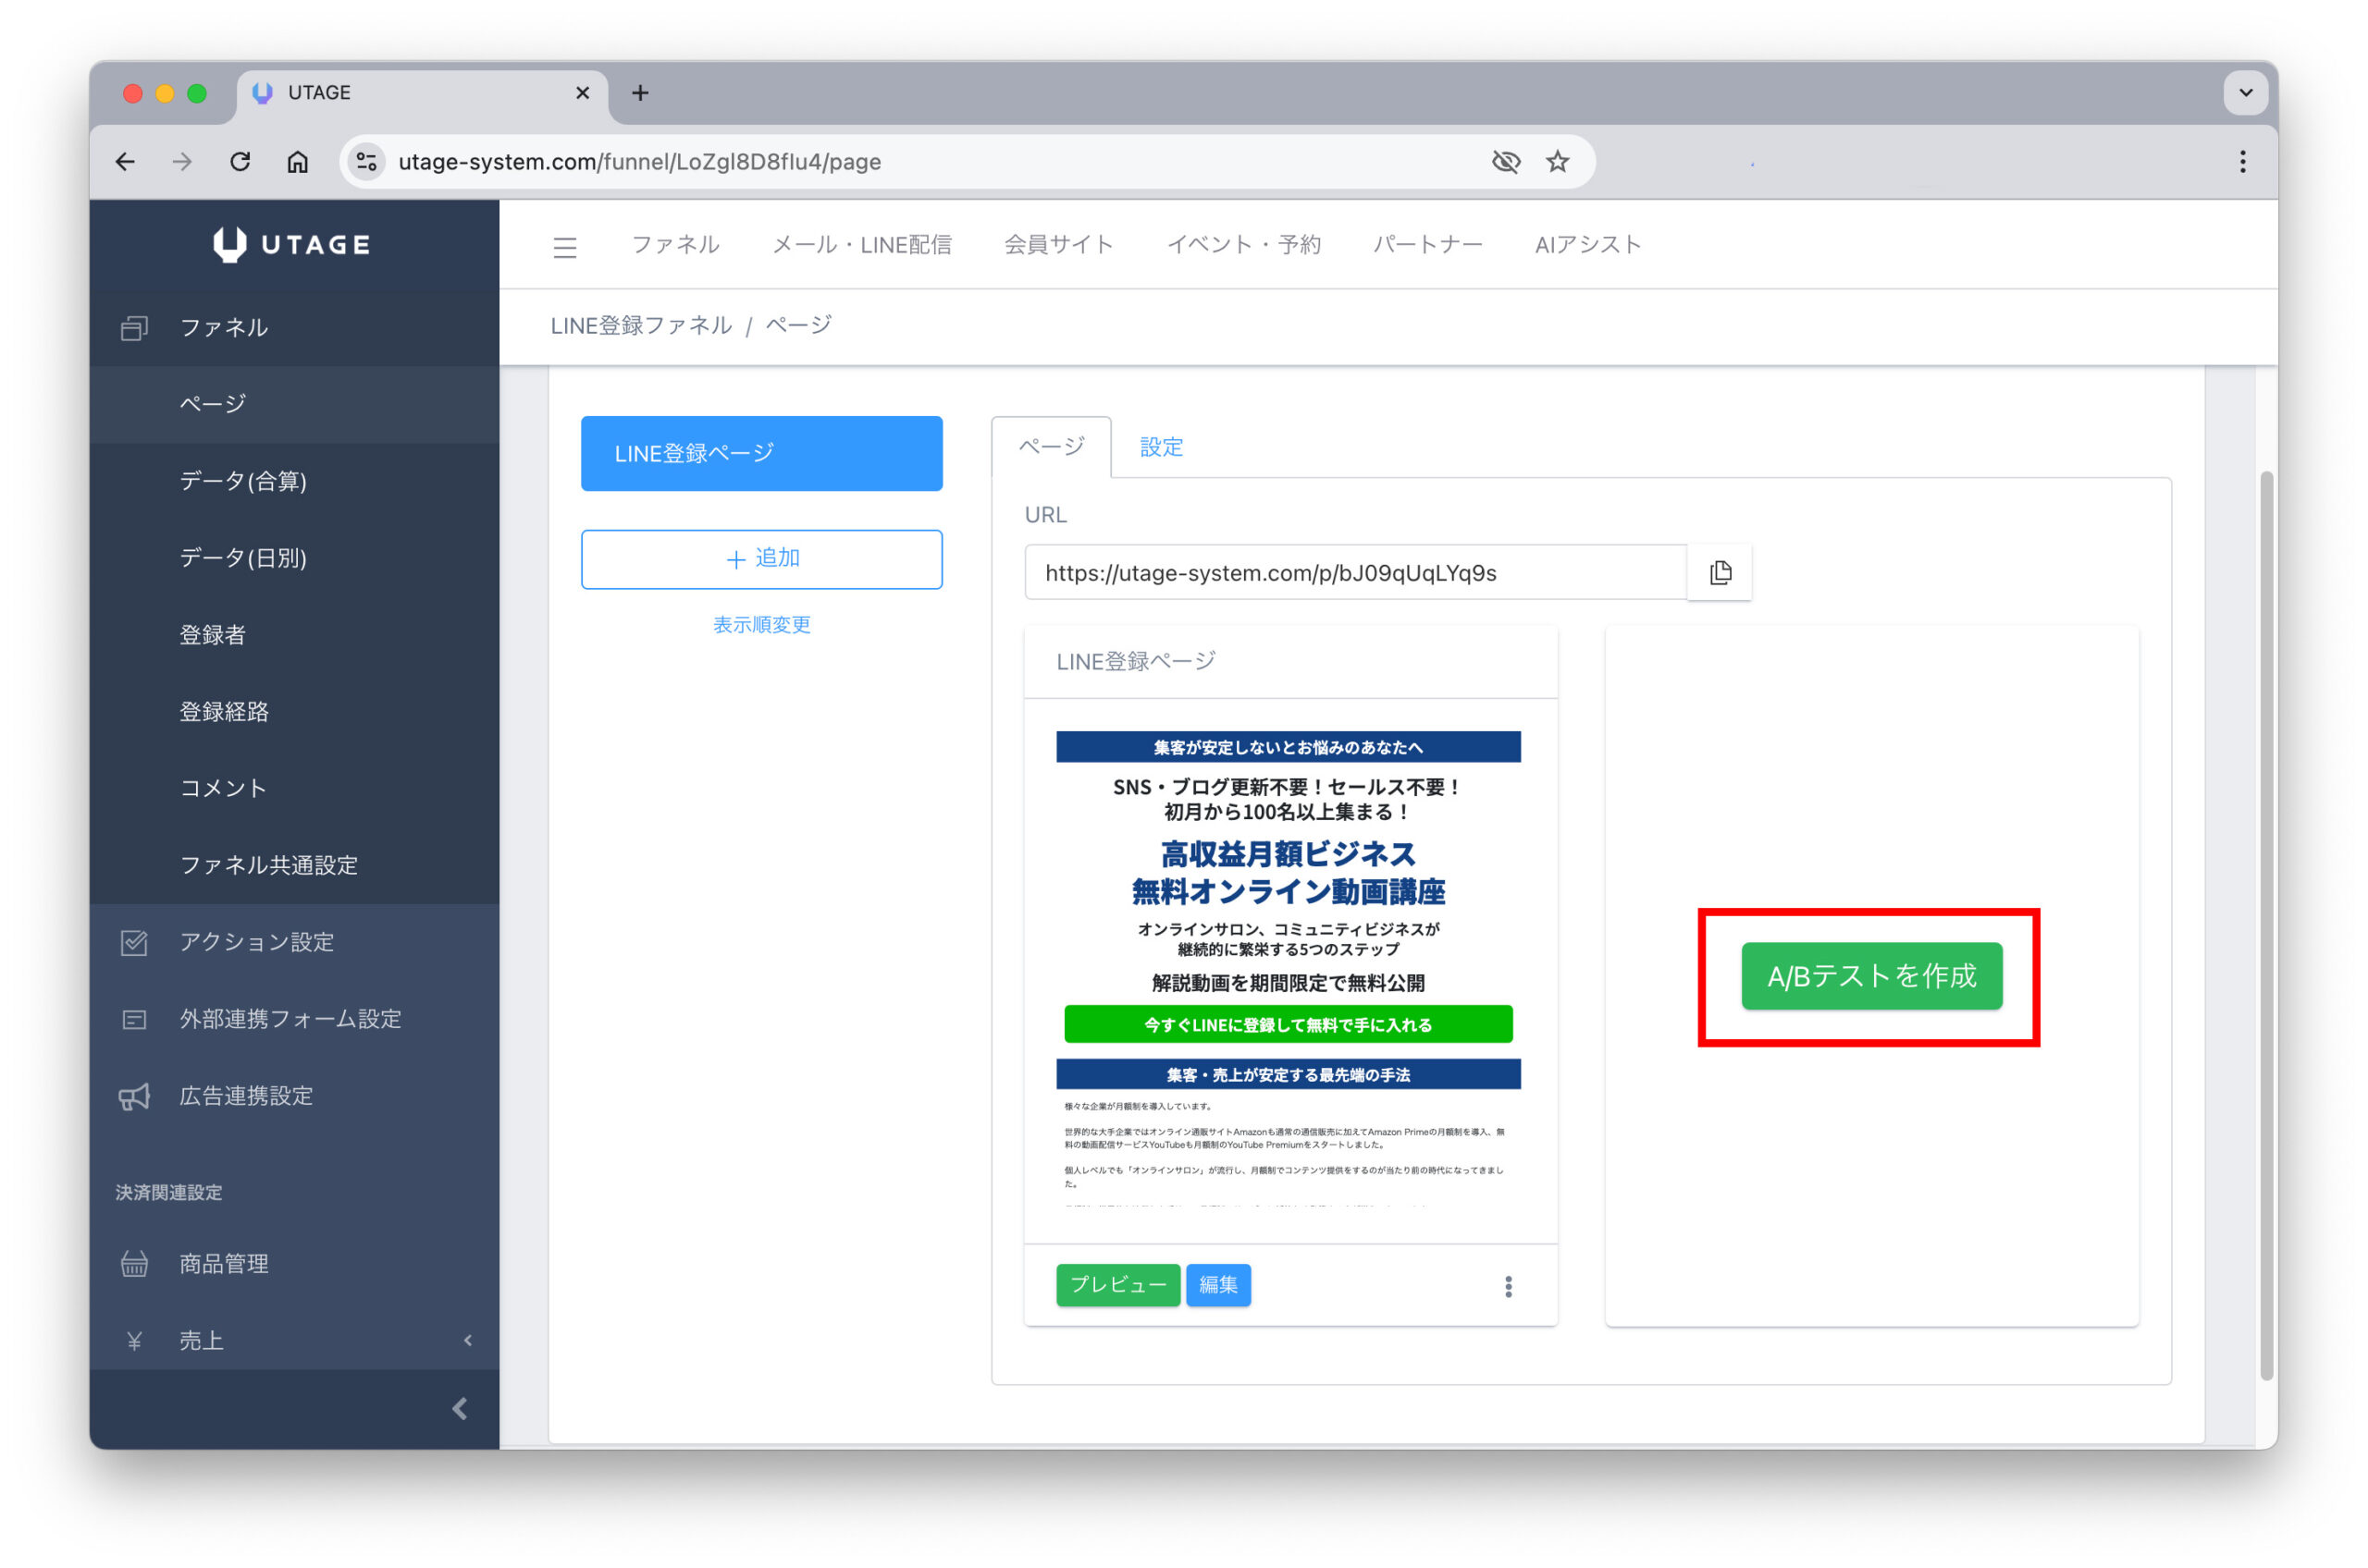Screen dimensions: 2368x1568
Task: Click the landing page preview thumbnail
Action: tap(1289, 970)
